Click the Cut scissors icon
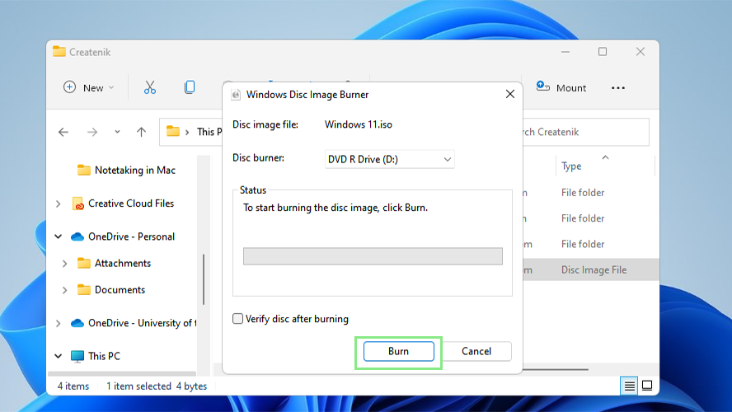 (150, 87)
